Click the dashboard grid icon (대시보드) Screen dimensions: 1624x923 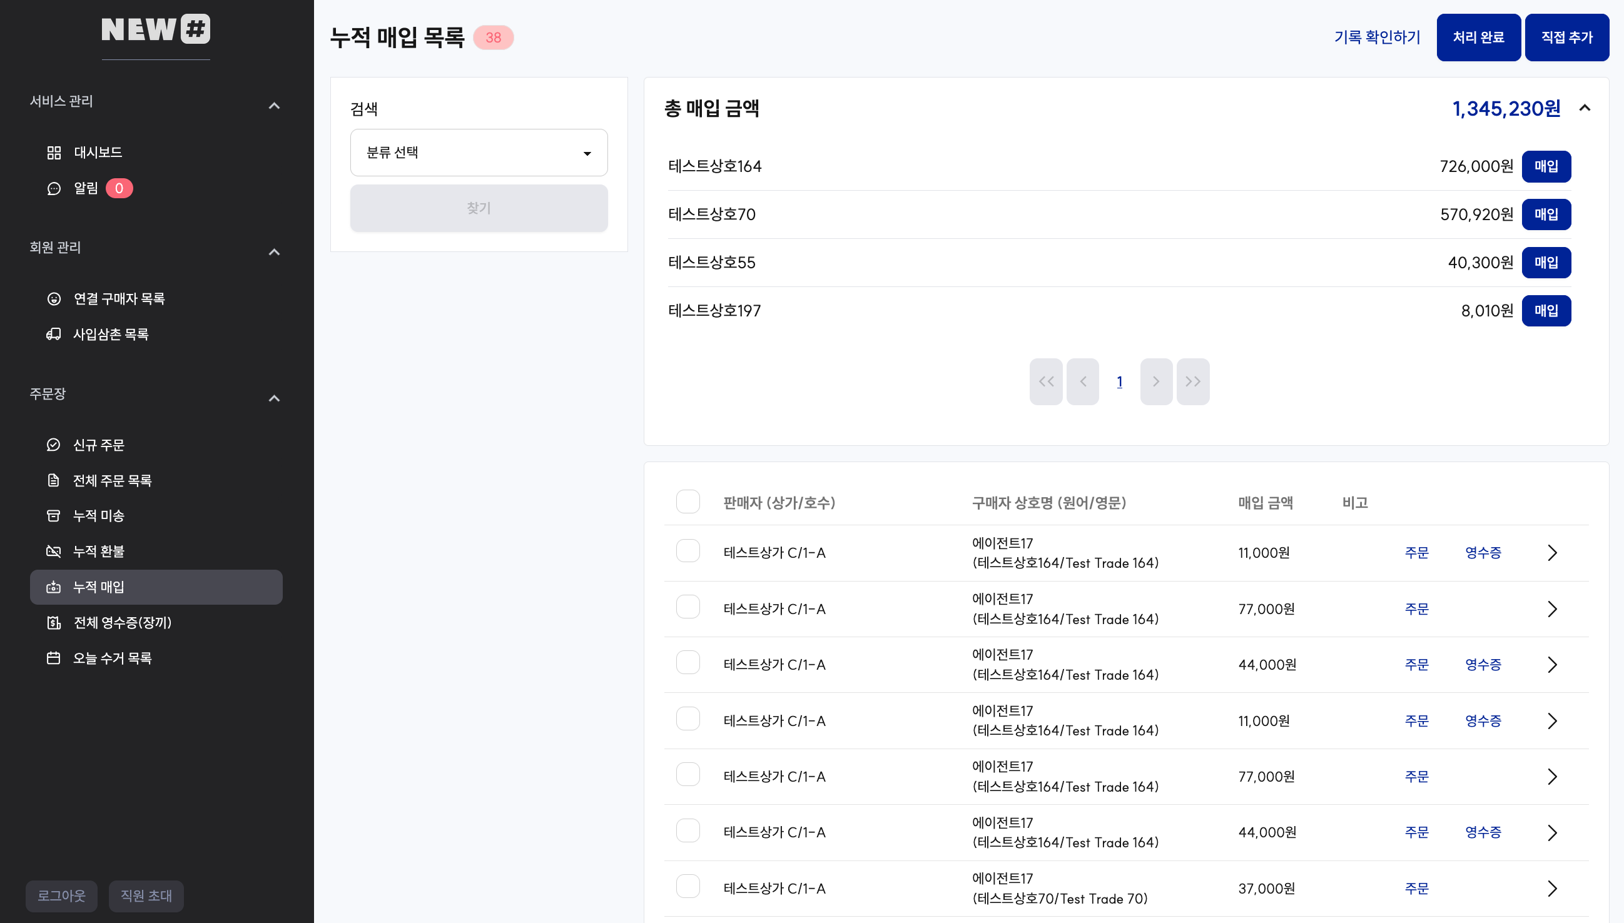pos(54,152)
